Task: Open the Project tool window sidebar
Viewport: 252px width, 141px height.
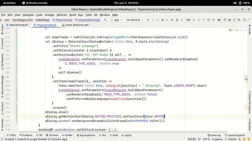Action: pos(2,29)
